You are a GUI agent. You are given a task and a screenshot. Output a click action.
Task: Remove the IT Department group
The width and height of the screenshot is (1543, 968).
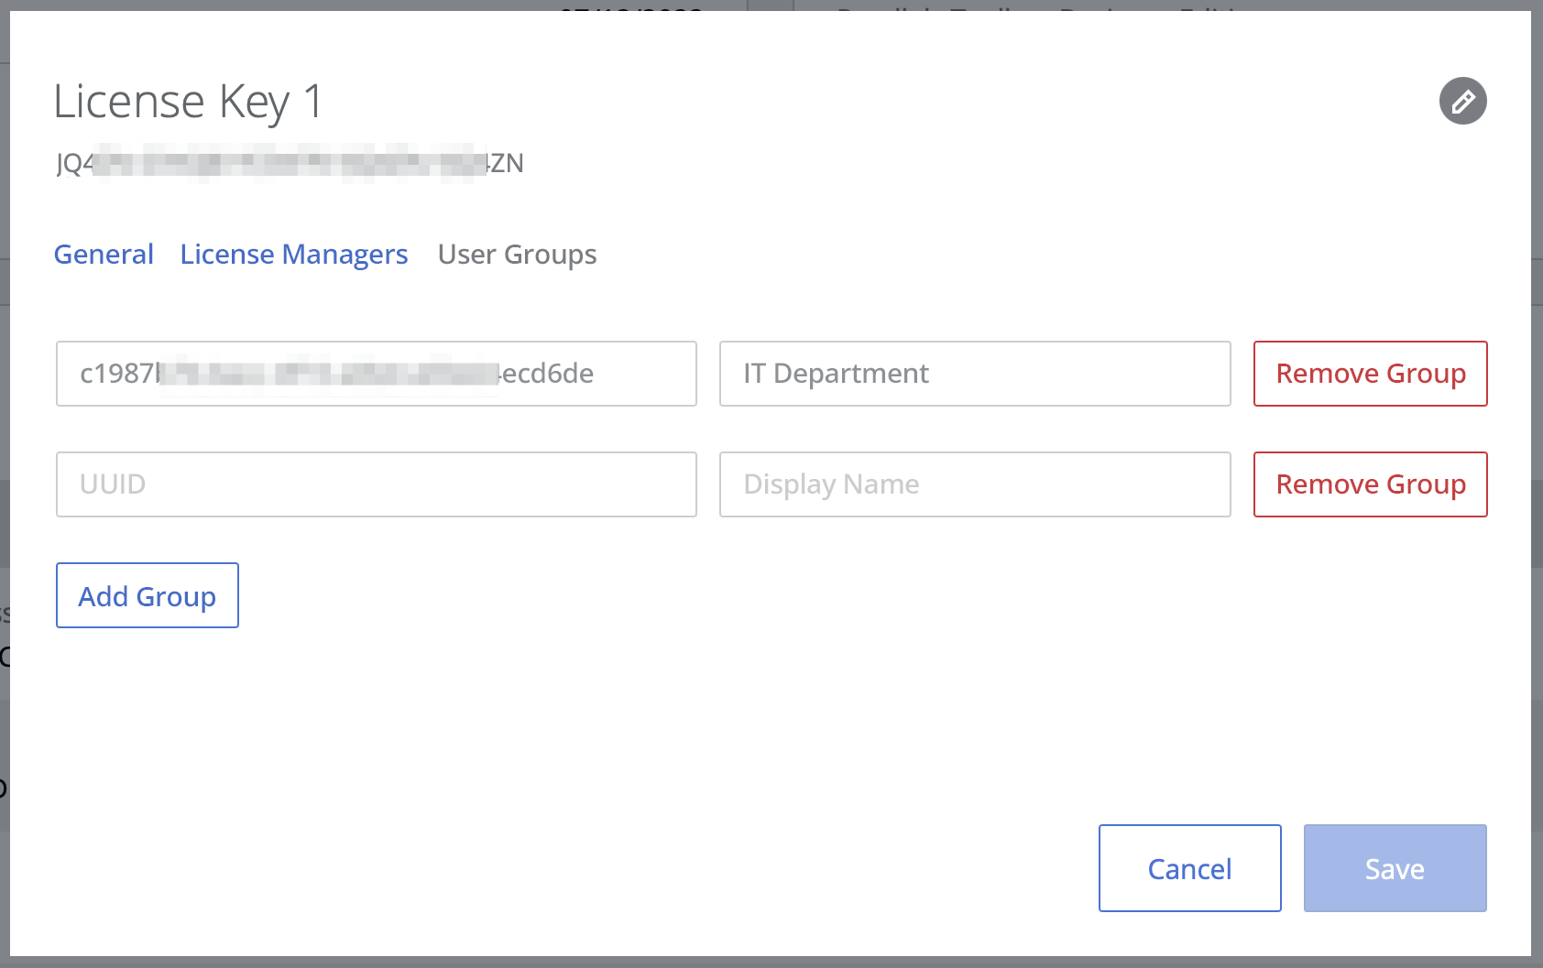[1371, 374]
